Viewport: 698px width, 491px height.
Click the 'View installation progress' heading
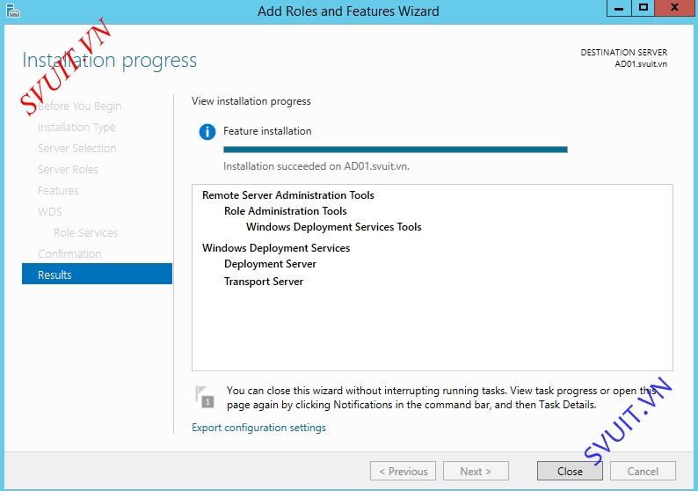(251, 101)
